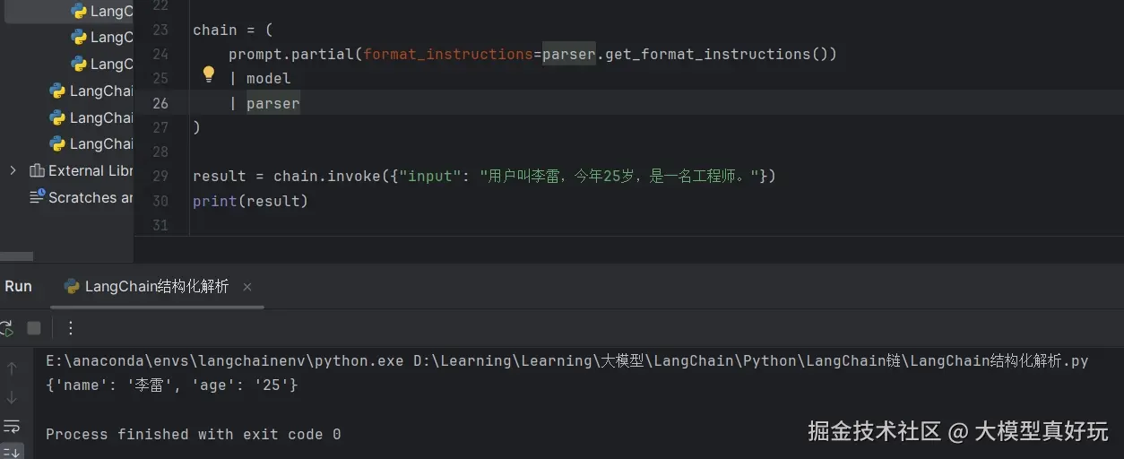Screen dimensions: 1124x459
Task: Toggle scroll-to-end in the console
Action: [12, 450]
